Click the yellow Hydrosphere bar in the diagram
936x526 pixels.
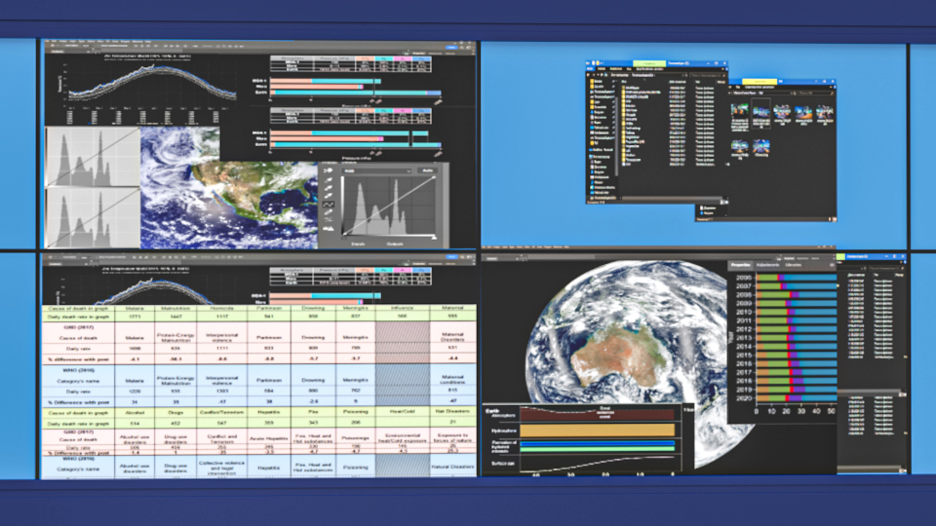597,430
